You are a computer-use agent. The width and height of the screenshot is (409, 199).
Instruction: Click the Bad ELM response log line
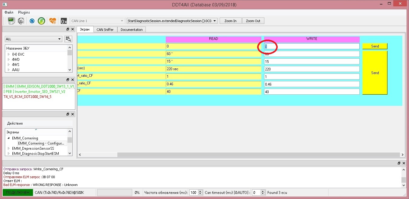41,185
